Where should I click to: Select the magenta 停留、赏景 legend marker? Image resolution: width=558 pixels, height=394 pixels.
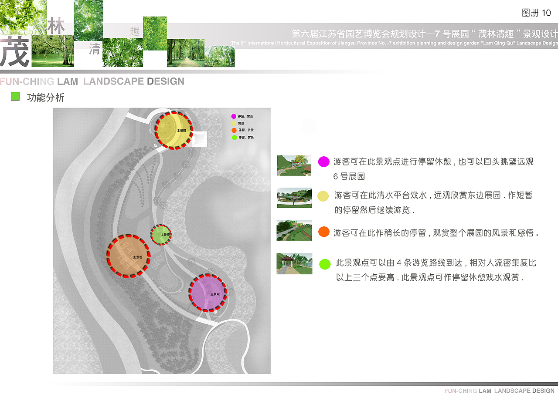tap(234, 116)
